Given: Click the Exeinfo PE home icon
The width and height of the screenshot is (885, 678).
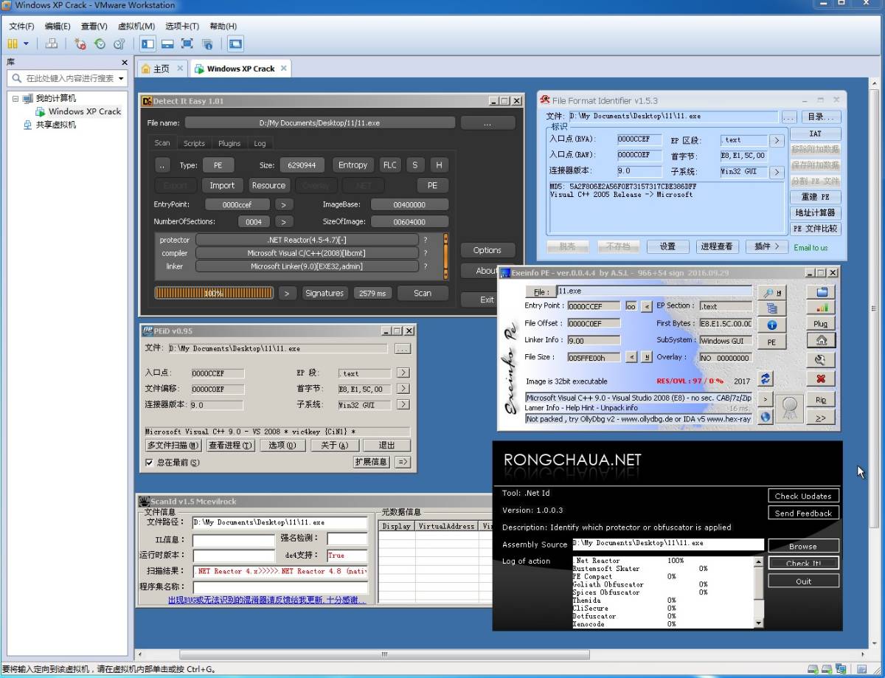Looking at the screenshot, I should [821, 340].
